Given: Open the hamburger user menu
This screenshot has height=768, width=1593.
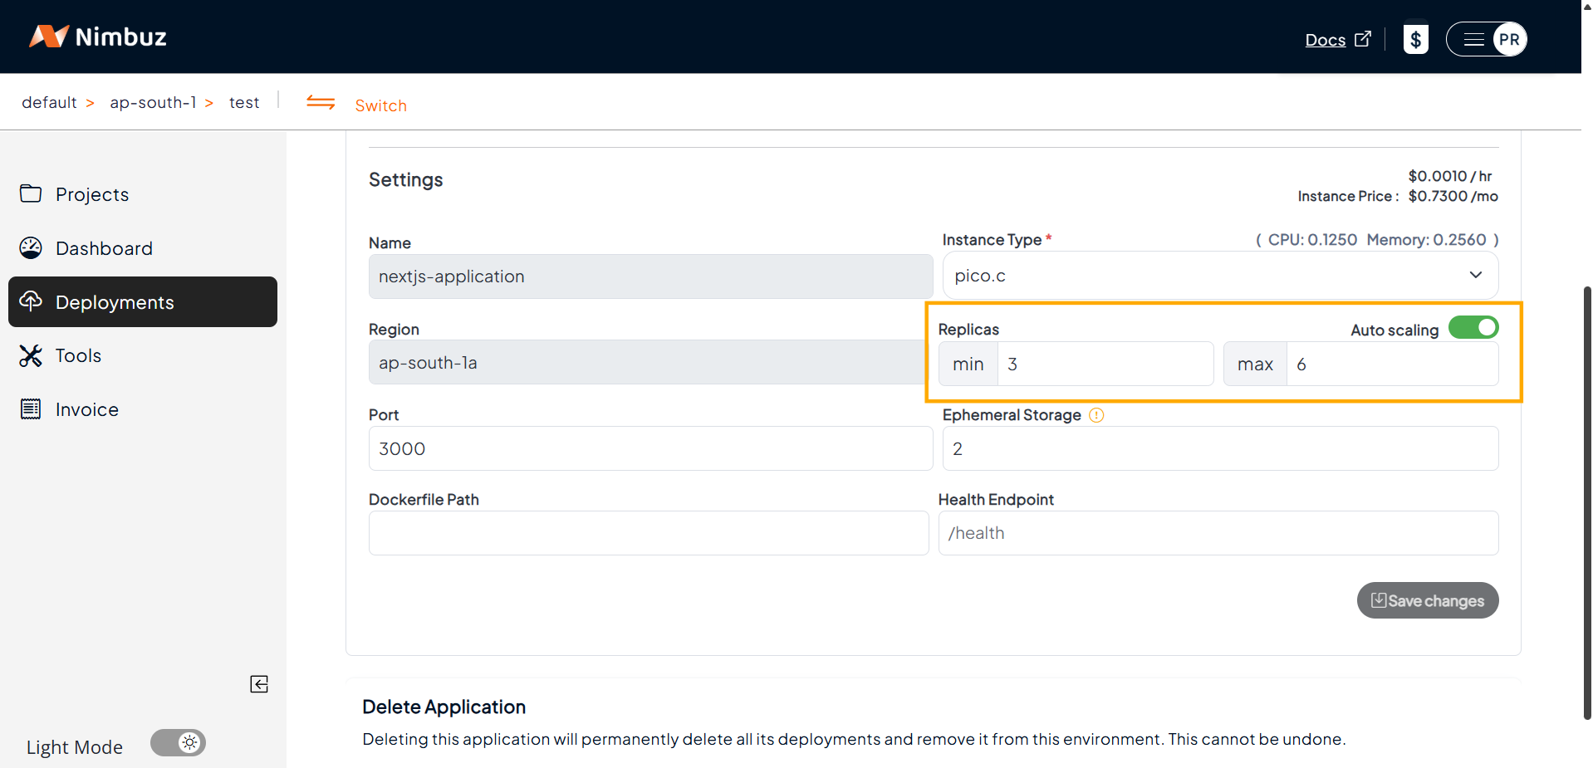Looking at the screenshot, I should (x=1473, y=39).
